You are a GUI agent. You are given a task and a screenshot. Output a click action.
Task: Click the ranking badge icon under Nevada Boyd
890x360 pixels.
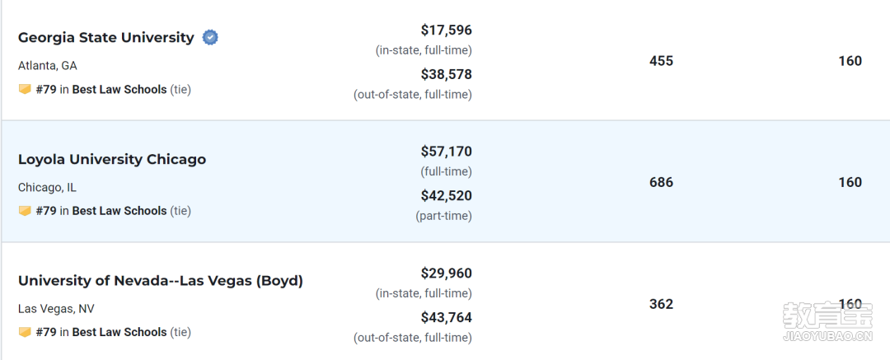(25, 332)
